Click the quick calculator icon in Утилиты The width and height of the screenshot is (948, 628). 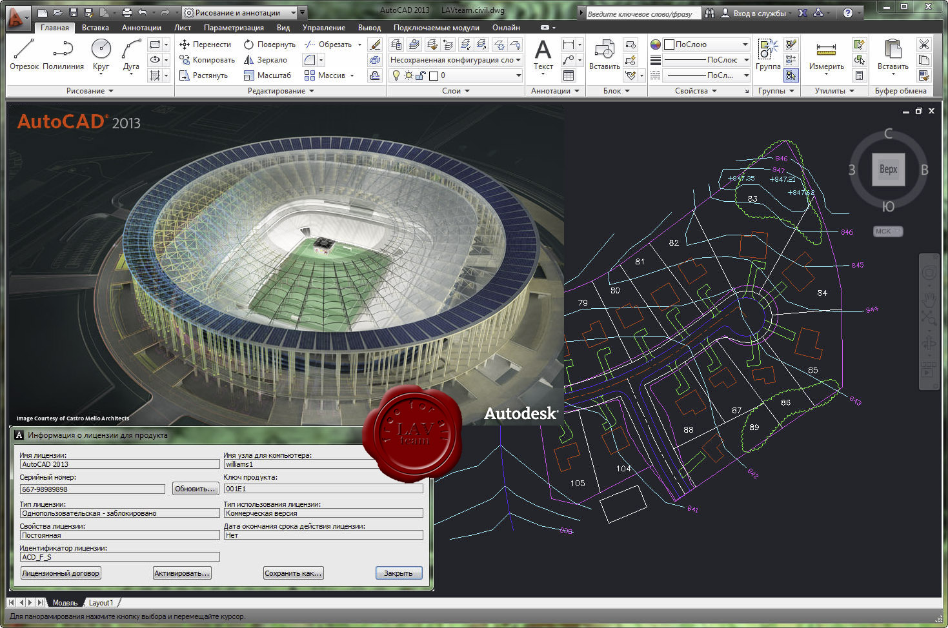[x=859, y=75]
